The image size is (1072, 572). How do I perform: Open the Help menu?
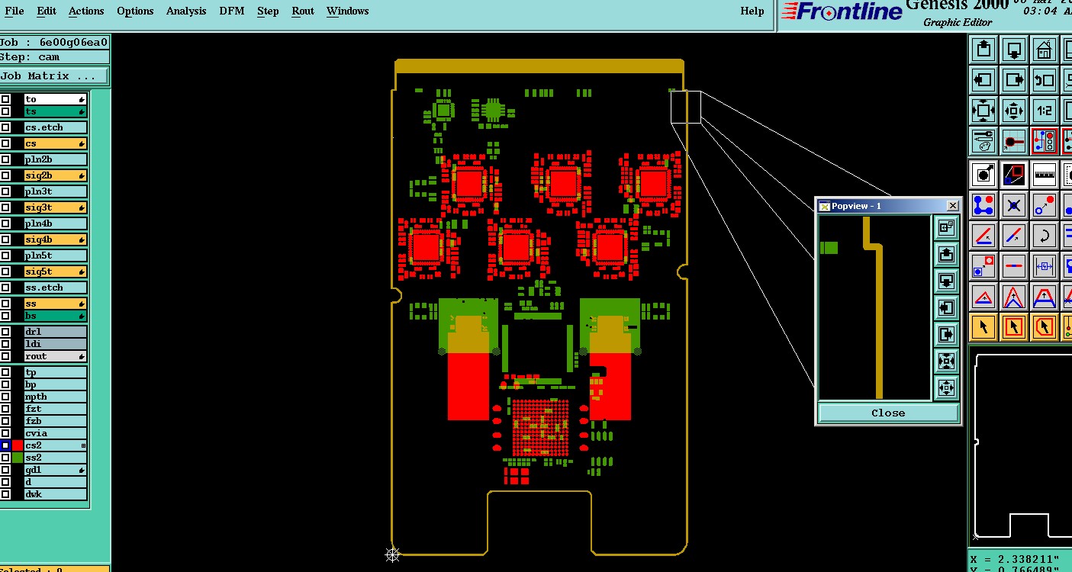point(752,11)
